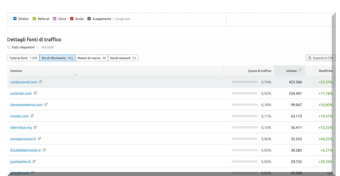Screen dimensions: 340x176
Task: Click the traffic share bar for outbrain.com
Action: 245,93
